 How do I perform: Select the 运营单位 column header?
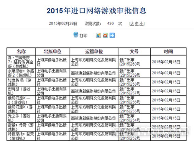pyautogui.click(x=94, y=51)
